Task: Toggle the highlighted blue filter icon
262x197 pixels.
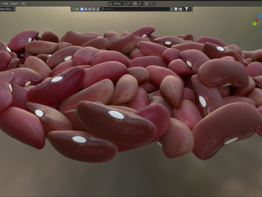Action: coord(82,9)
